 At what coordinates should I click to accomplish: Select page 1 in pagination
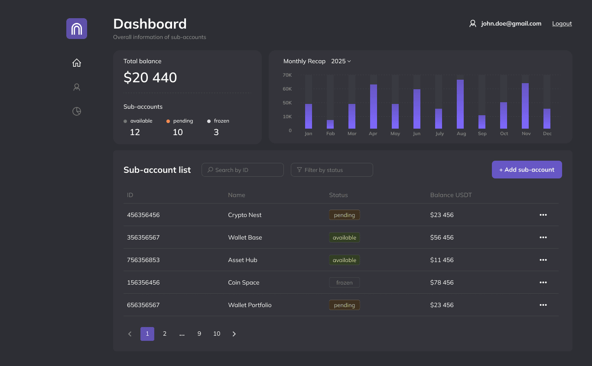[x=147, y=334]
